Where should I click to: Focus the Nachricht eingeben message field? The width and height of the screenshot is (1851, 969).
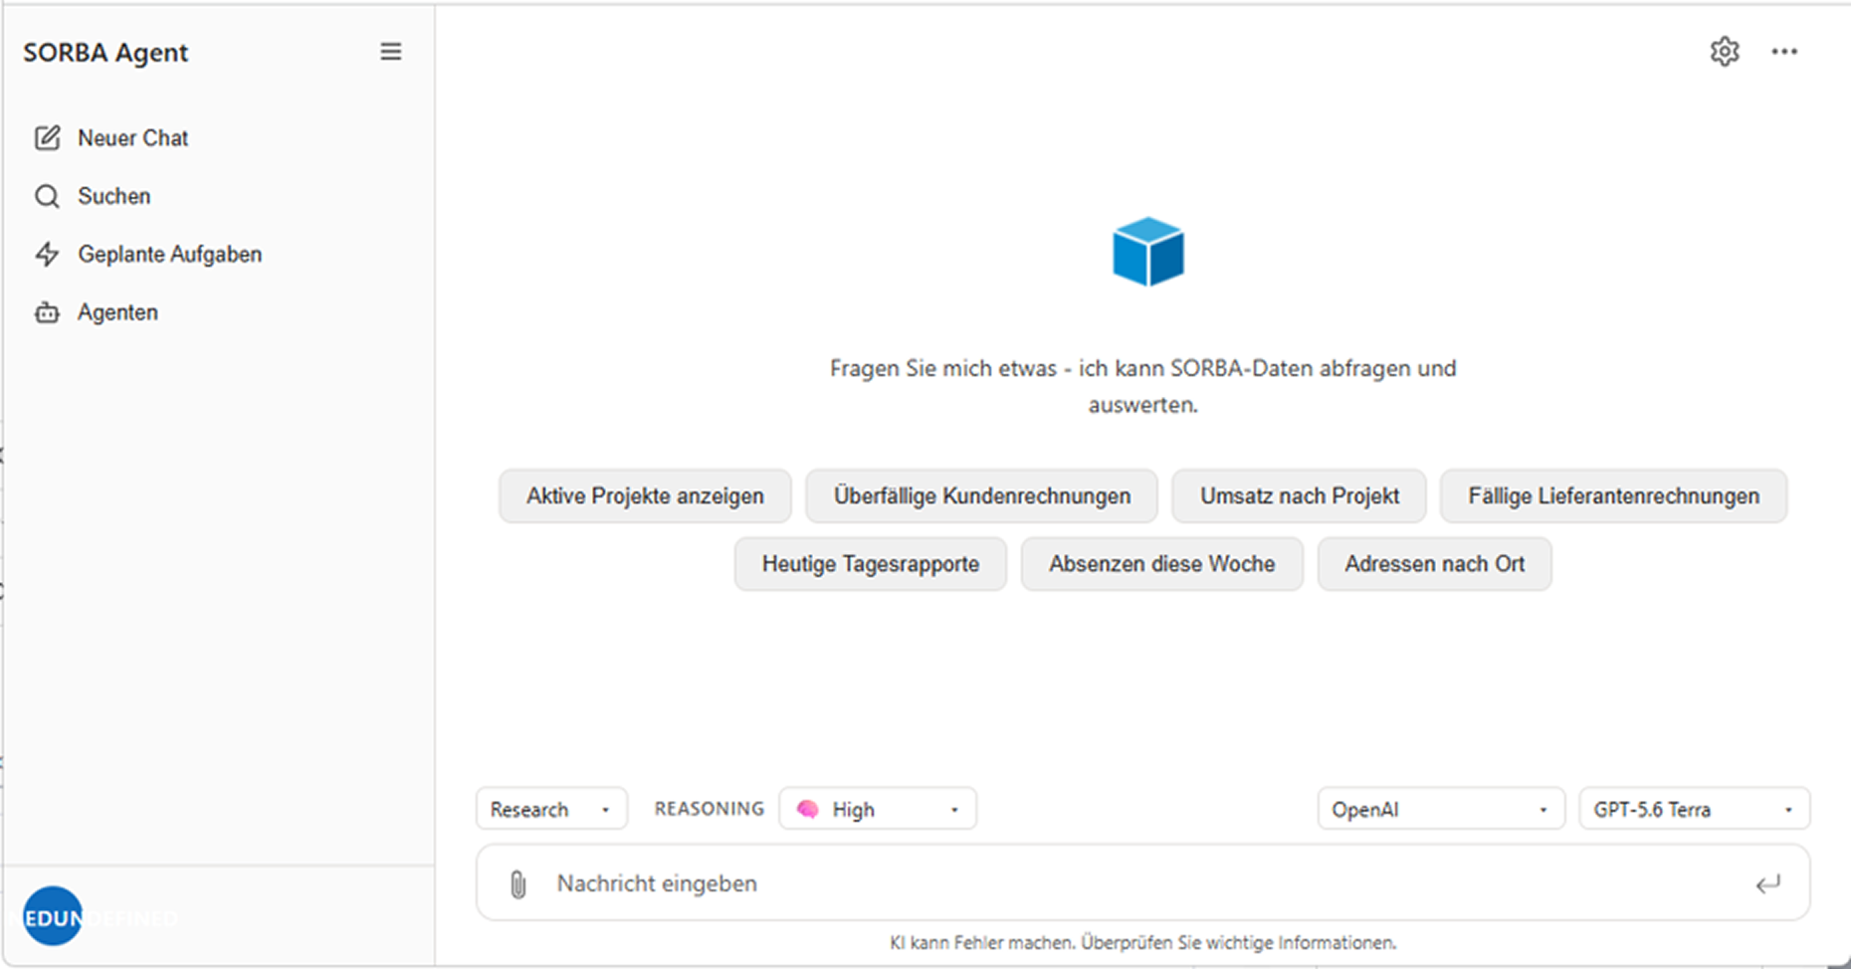[x=1142, y=883]
